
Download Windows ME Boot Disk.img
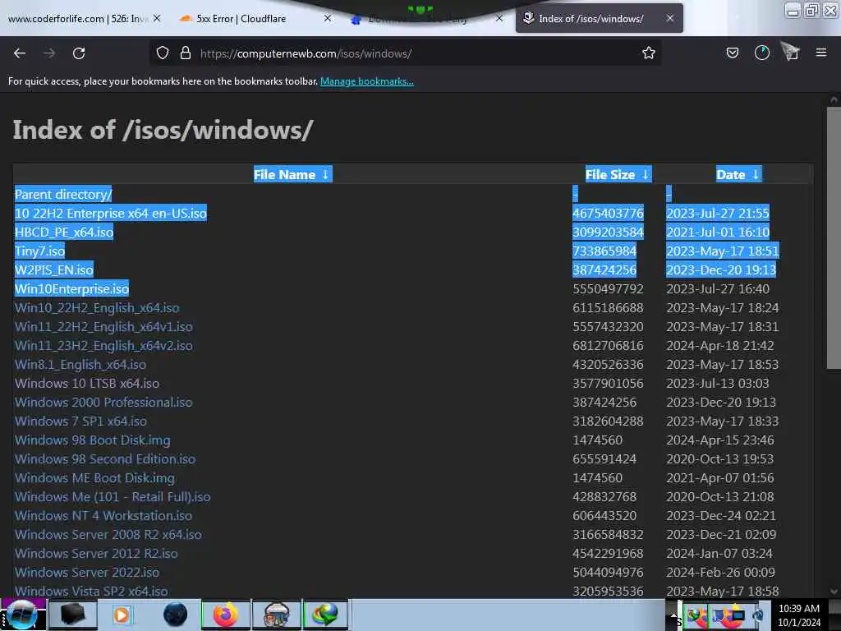coord(94,478)
